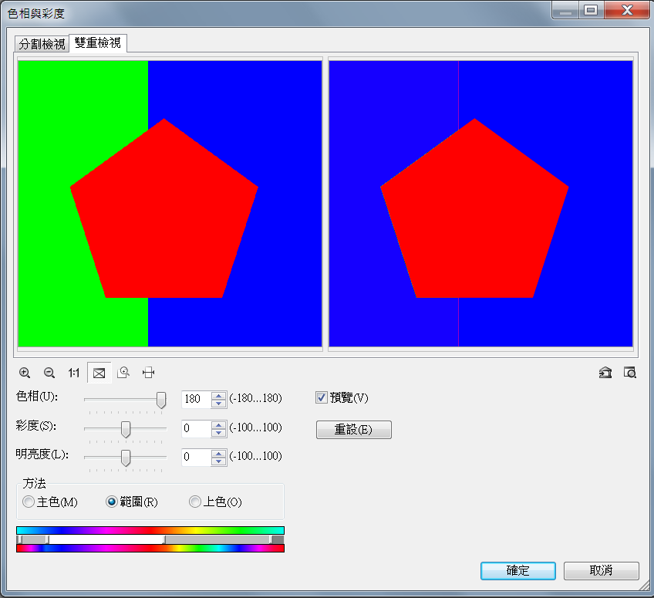
Task: Increase 彩度 value with up arrow
Action: 218,424
